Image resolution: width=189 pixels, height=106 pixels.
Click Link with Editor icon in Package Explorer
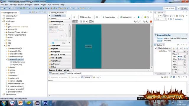click(x=33, y=12)
